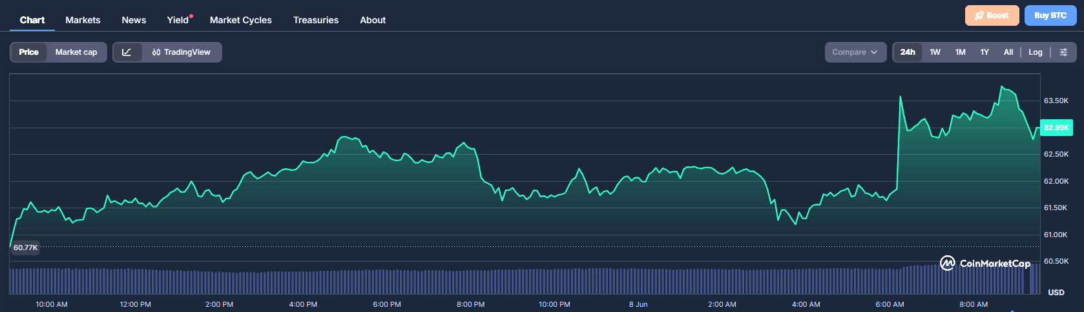Switch to the Chart tab

point(32,20)
